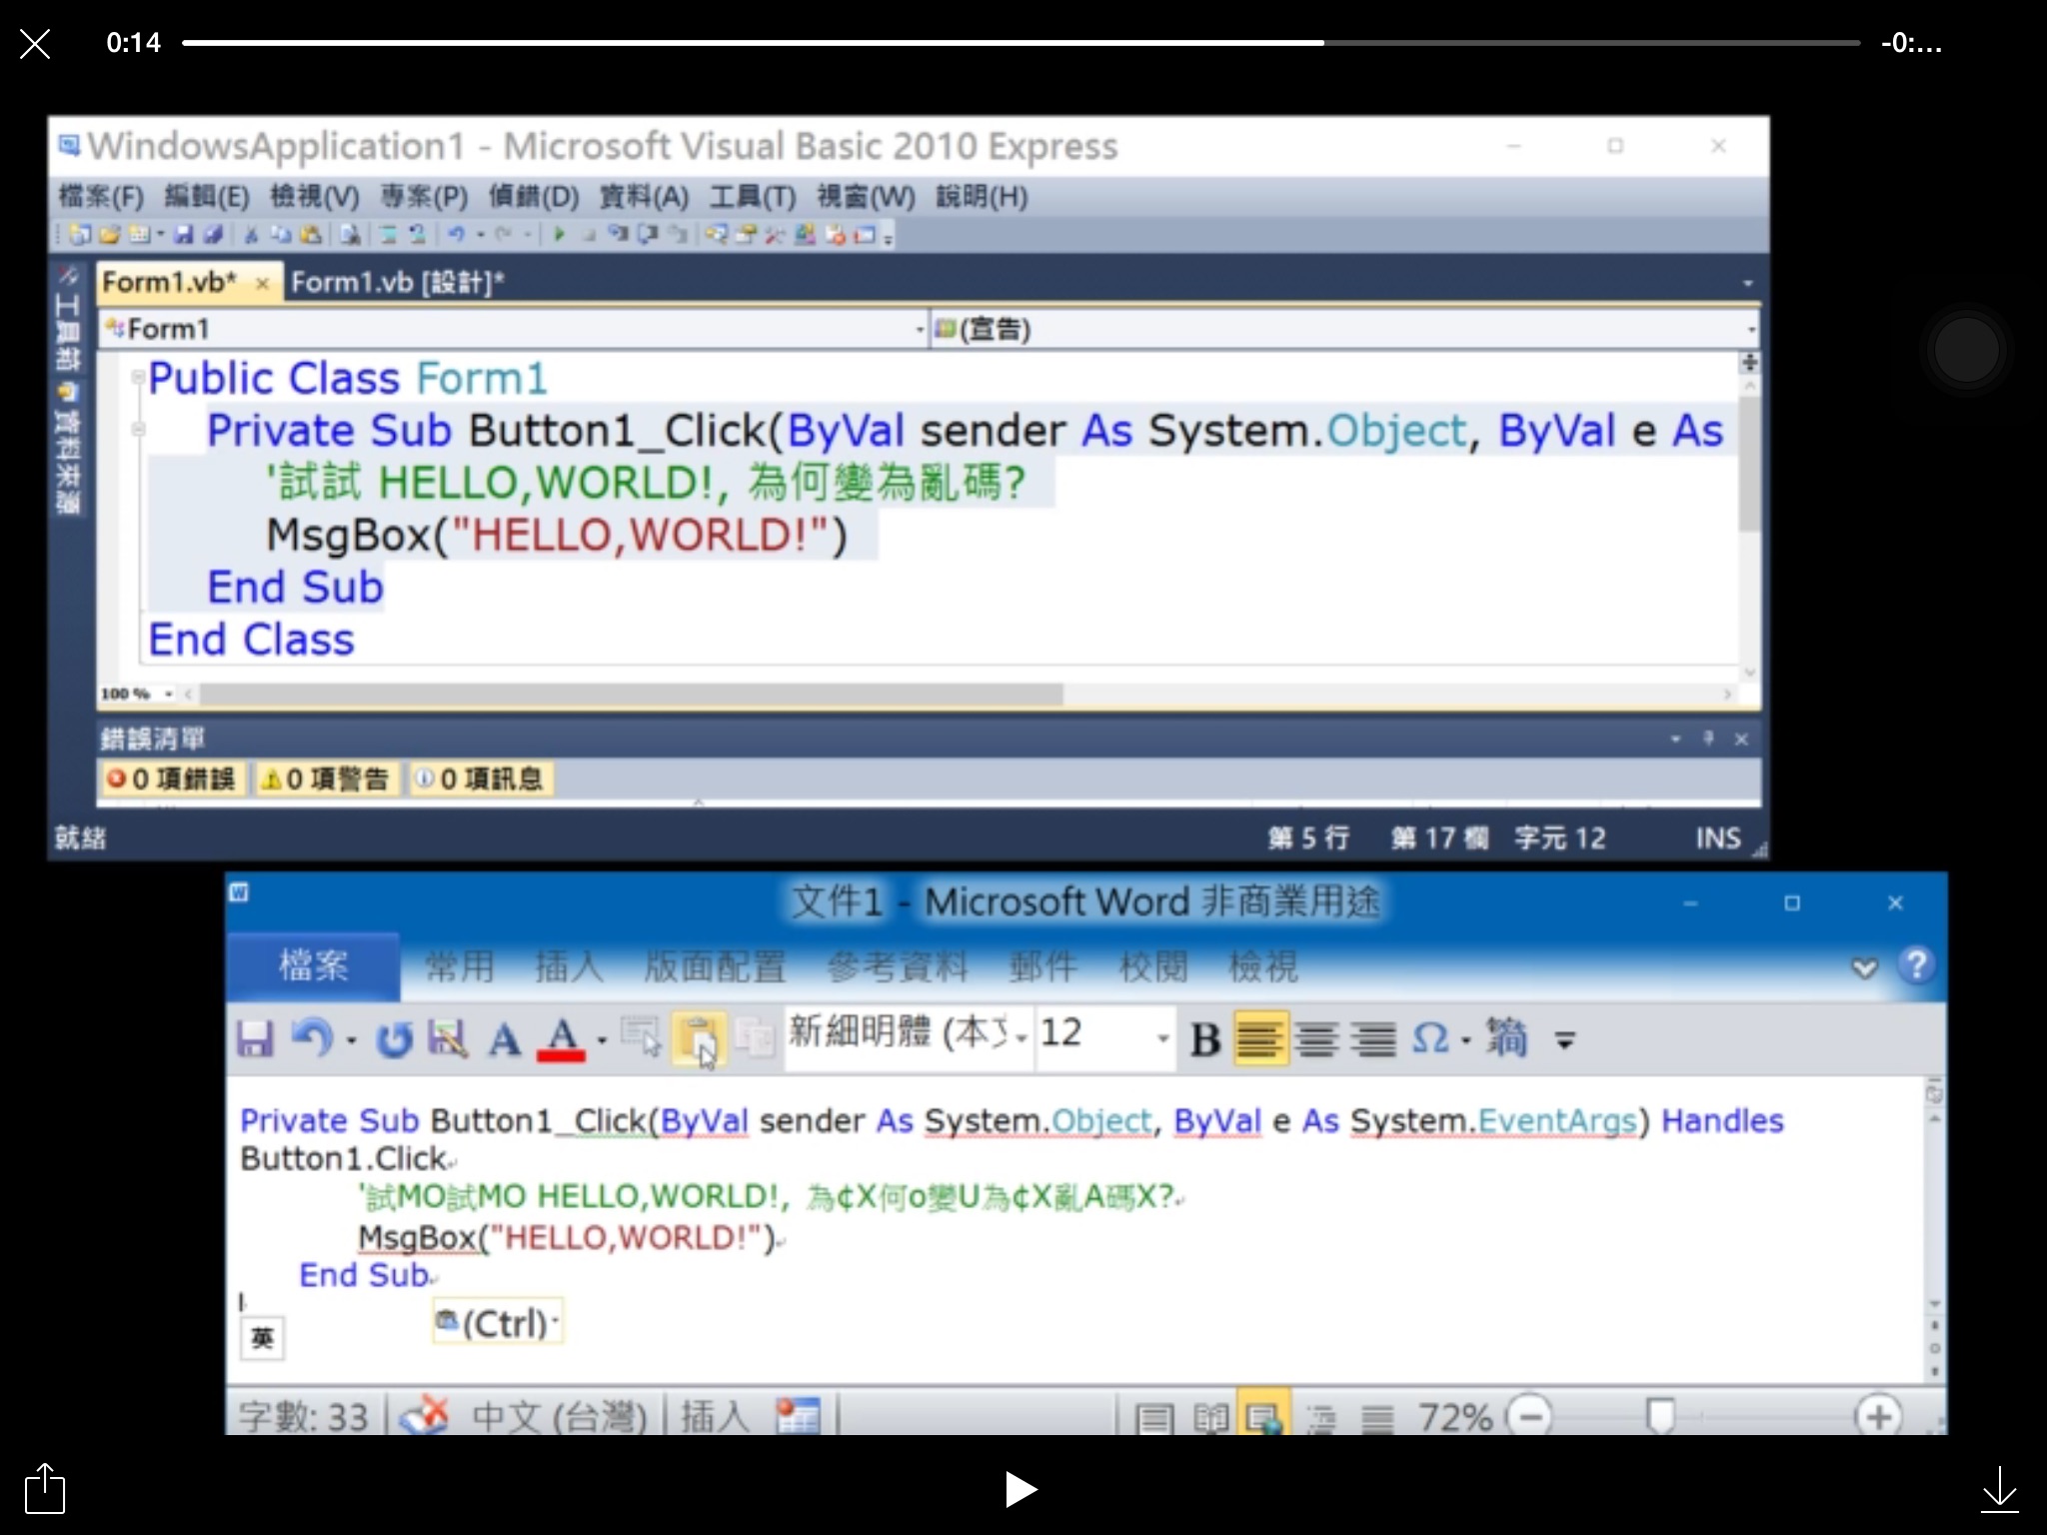
Task: Tap the download arrow in the video player
Action: tap(1999, 1489)
